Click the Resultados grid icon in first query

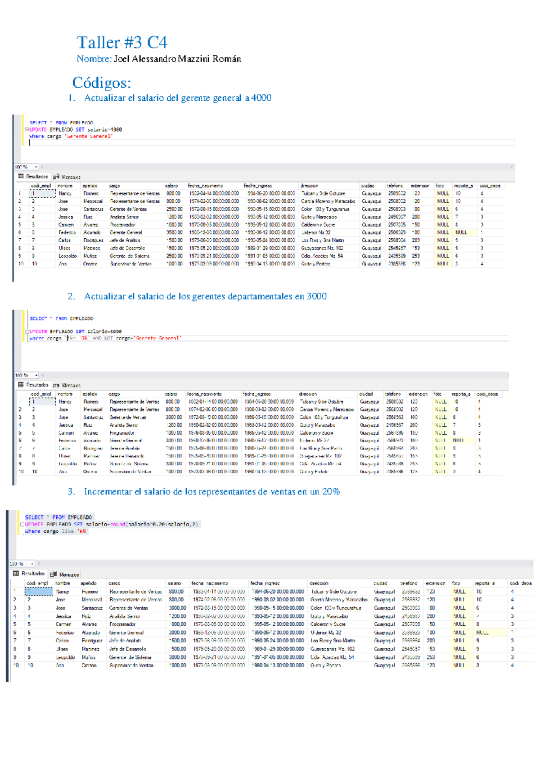point(21,177)
